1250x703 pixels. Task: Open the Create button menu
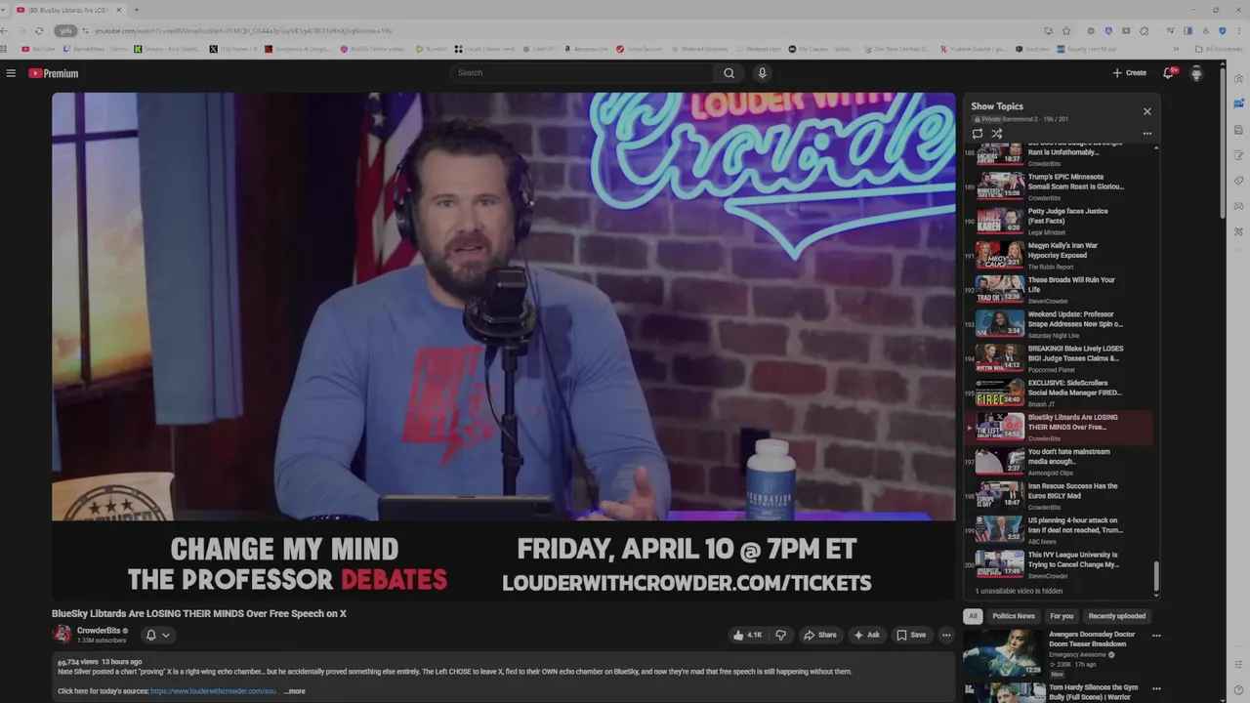pyautogui.click(x=1129, y=73)
